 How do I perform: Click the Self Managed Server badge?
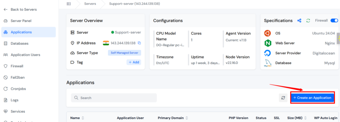(x=125, y=53)
